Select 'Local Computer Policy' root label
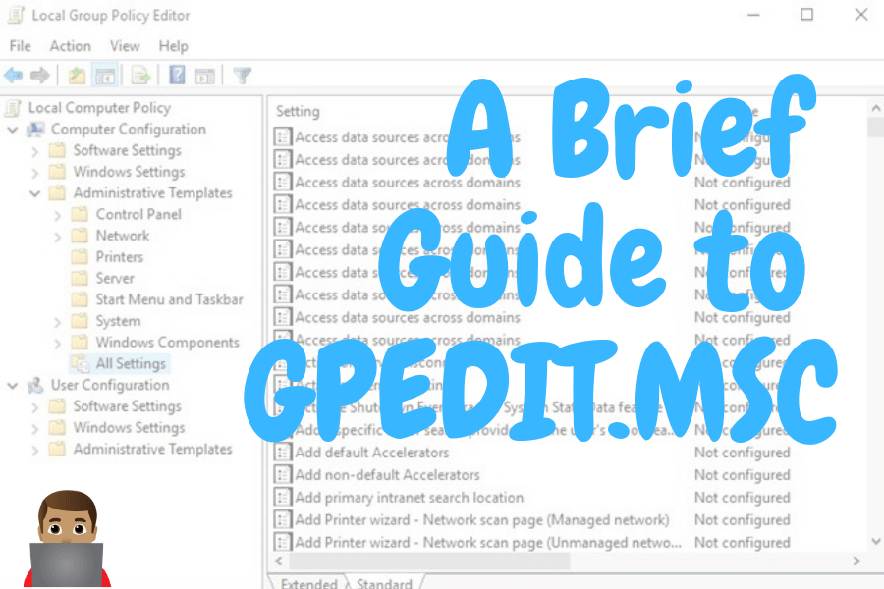The width and height of the screenshot is (884, 589). point(99,108)
